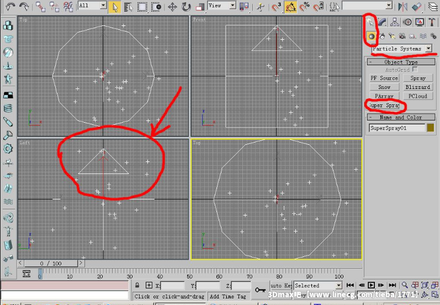The height and width of the screenshot is (305, 440).
Task: Click the Snow button
Action: [384, 87]
